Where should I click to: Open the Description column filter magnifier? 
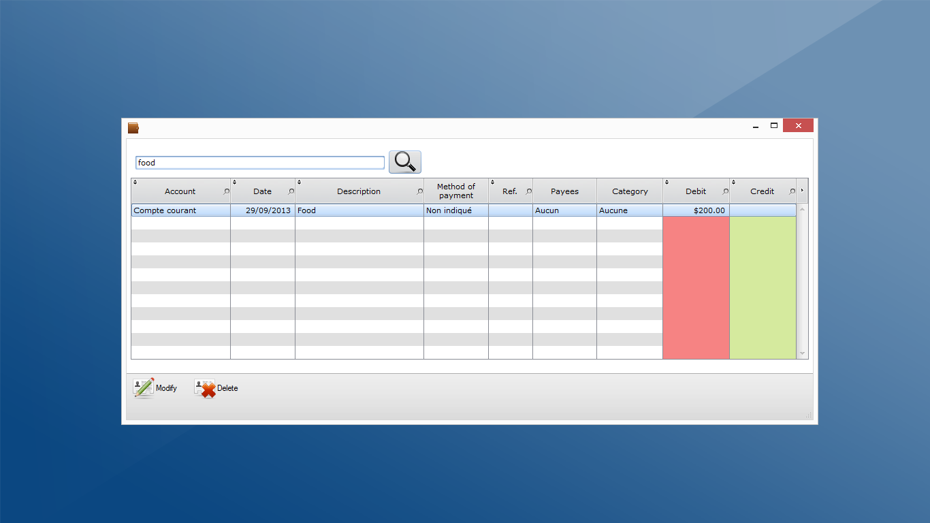click(420, 191)
